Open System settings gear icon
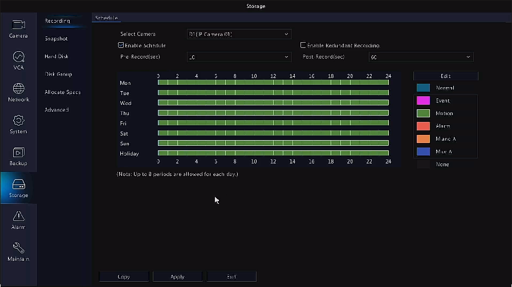The width and height of the screenshot is (512, 287). click(18, 121)
